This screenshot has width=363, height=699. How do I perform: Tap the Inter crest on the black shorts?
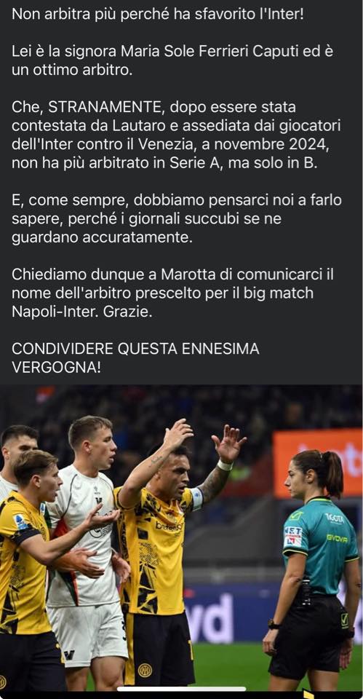click(x=144, y=670)
